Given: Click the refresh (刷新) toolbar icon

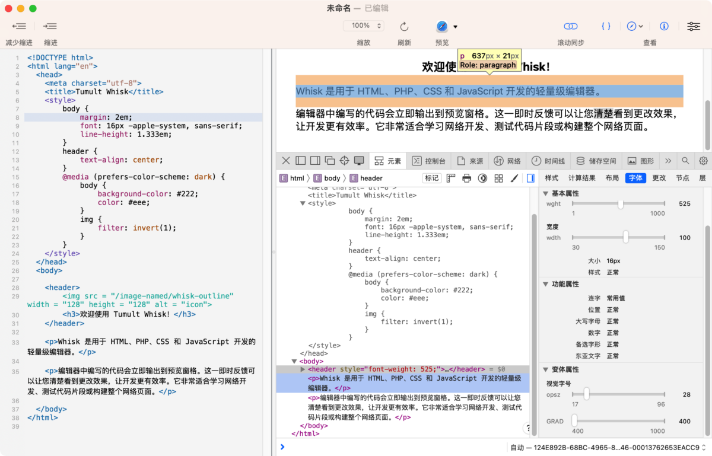Looking at the screenshot, I should [404, 26].
